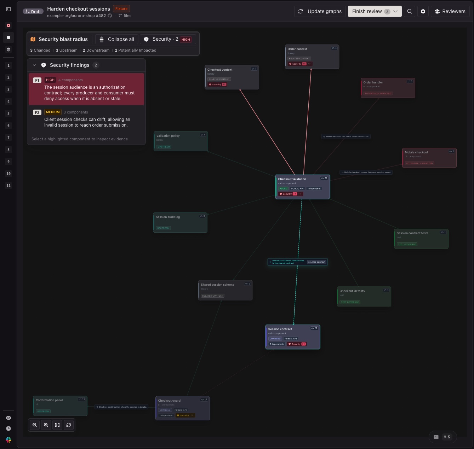The width and height of the screenshot is (474, 449).
Task: Click code count badge on Order context
Action: [334, 48]
